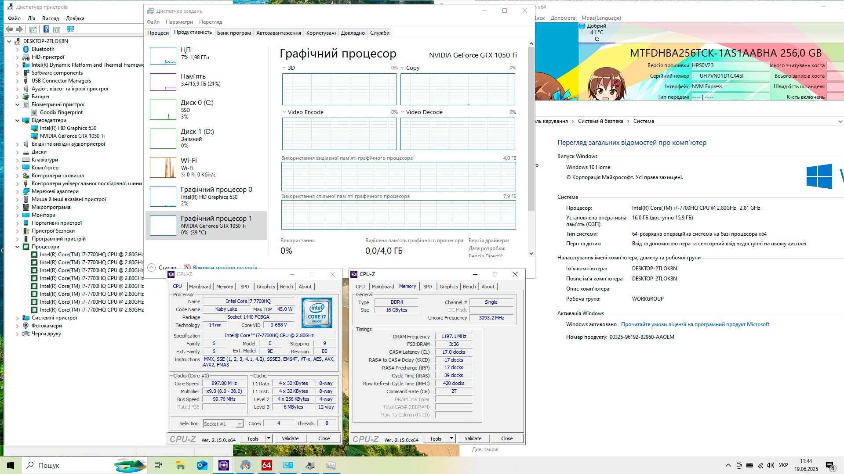Click the scroll down arrow in Task Manager
Image resolution: width=844 pixels, height=474 pixels.
531,253
